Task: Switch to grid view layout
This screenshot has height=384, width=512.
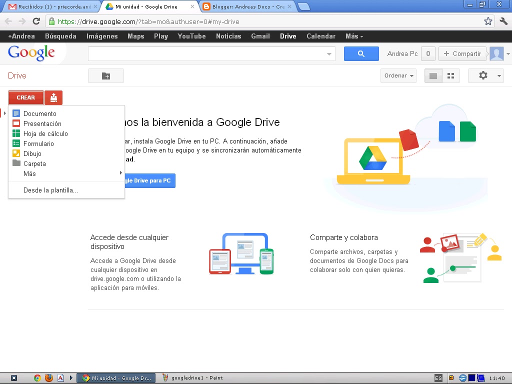Action: [451, 76]
